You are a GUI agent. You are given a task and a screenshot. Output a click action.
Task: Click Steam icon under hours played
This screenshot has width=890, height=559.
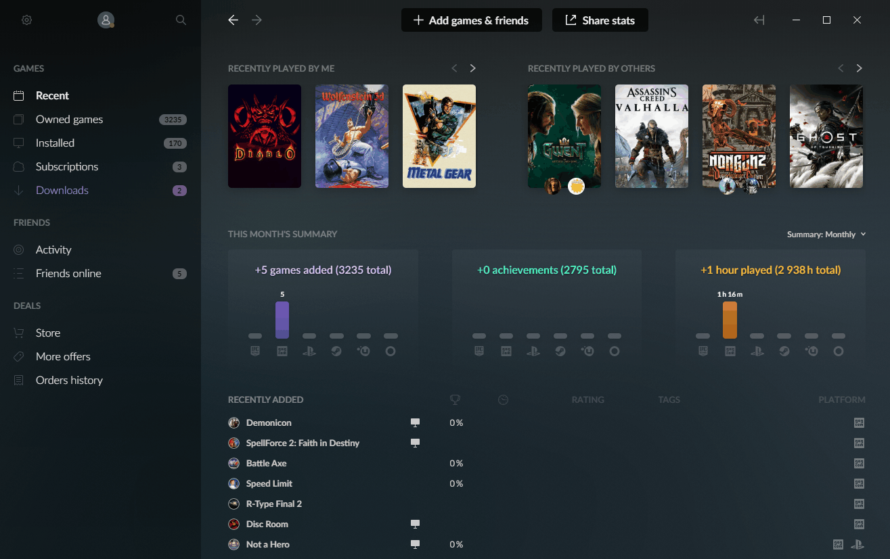[x=784, y=351]
